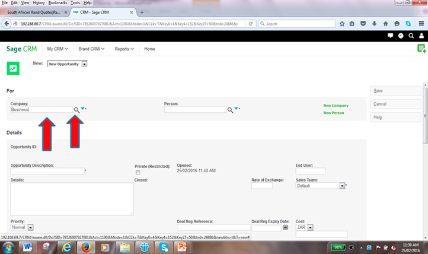Screen dimensions: 428x254
Task: Click the Pocket icon in Firefox toolbar
Action: tap(363, 24)
